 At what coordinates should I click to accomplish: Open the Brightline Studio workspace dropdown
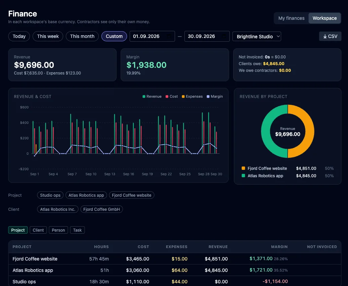[257, 37]
